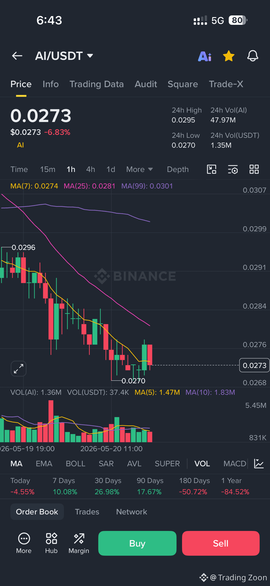Toggle the MACD sub-indicator

[x=235, y=464]
